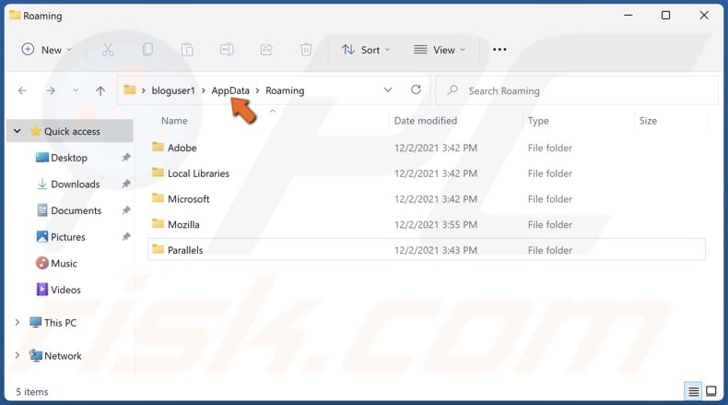This screenshot has width=728, height=405.
Task: Open the See more three-dots menu
Action: [499, 49]
